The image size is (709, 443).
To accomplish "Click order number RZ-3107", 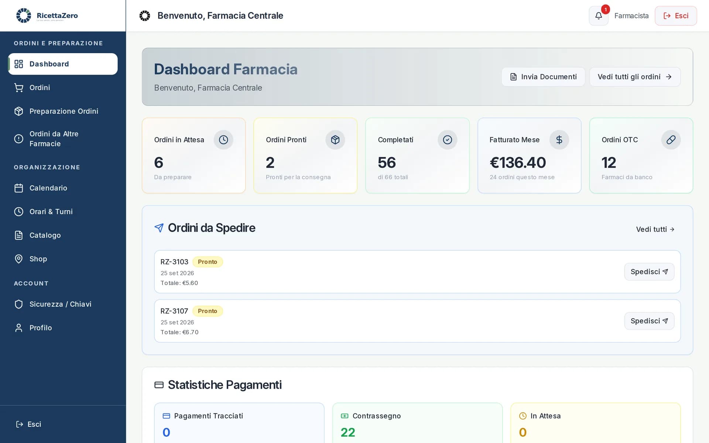I will (x=174, y=311).
